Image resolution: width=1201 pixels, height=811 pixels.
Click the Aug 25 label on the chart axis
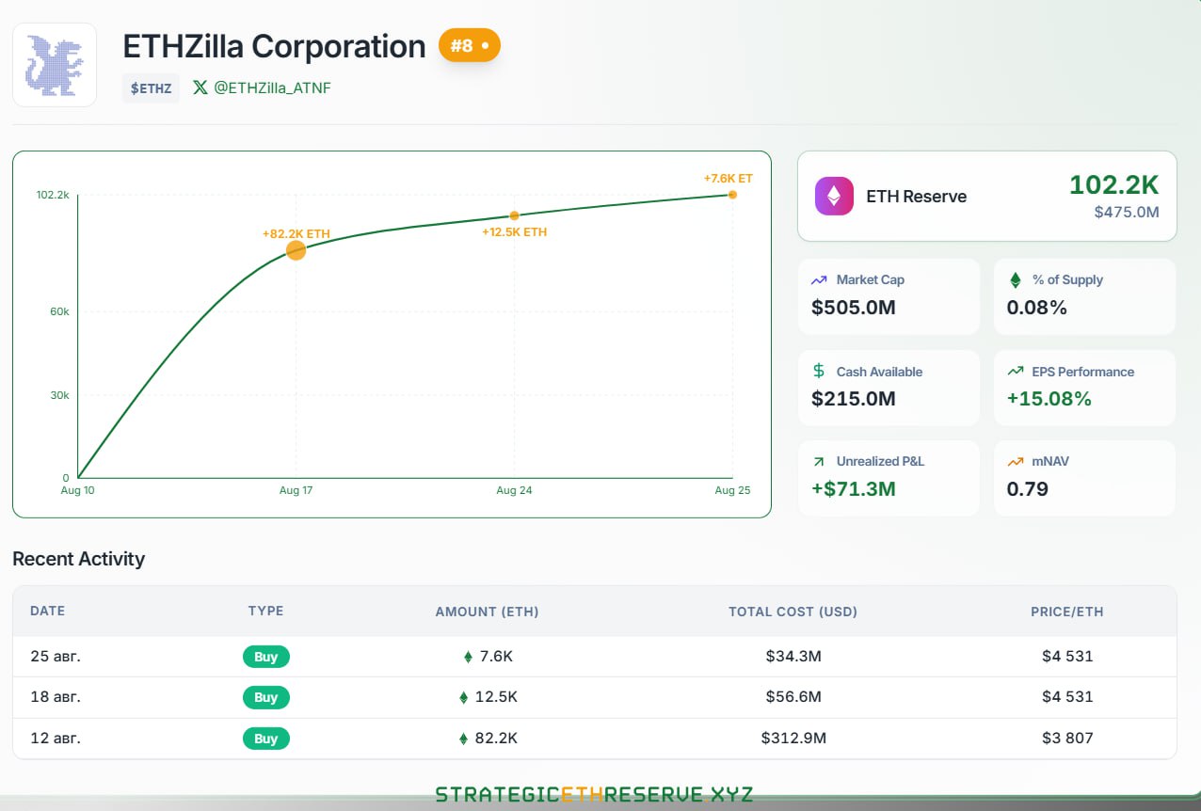[x=732, y=491]
